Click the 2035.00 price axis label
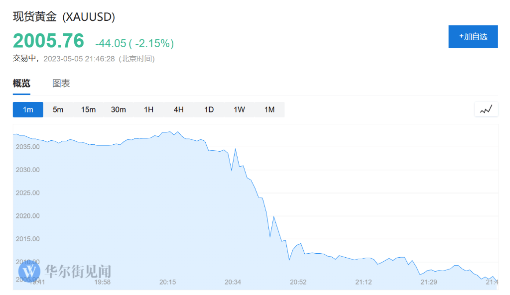This screenshot has height=295, width=510. point(28,146)
